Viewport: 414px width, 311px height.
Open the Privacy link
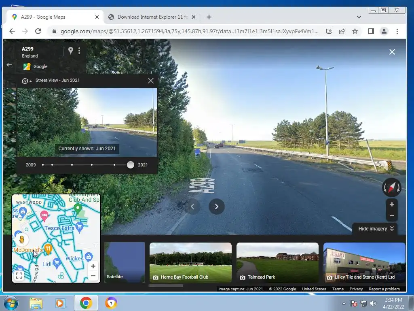point(356,289)
